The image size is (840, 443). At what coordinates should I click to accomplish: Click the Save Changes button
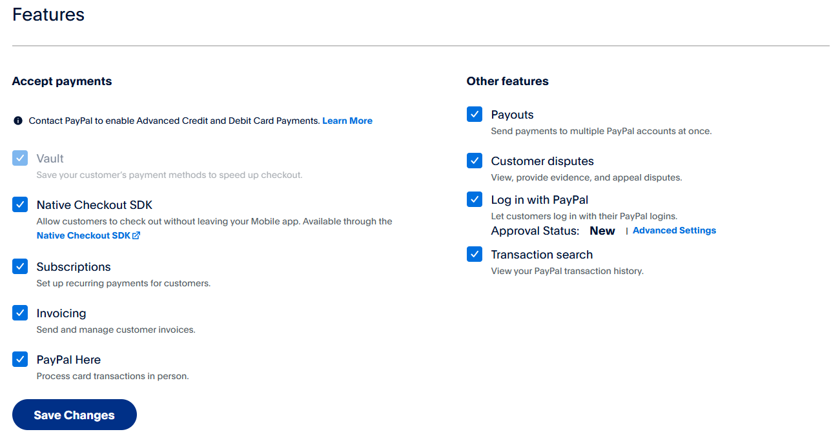tap(74, 415)
